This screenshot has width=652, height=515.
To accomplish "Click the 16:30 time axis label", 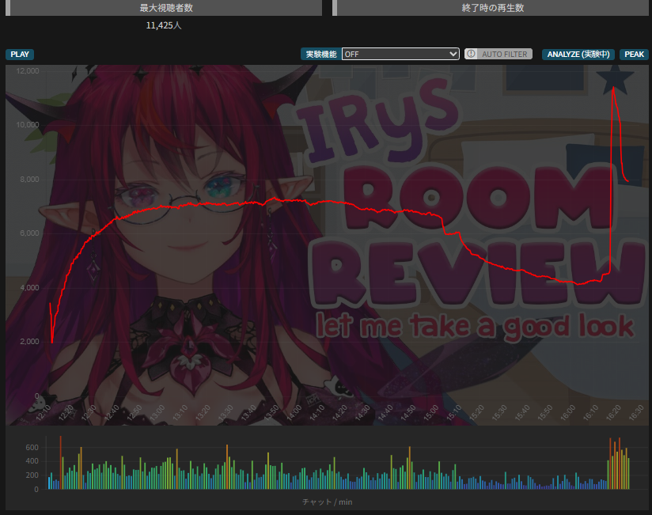I will [636, 413].
